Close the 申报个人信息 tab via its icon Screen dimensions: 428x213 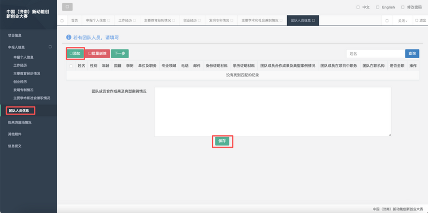(109, 20)
